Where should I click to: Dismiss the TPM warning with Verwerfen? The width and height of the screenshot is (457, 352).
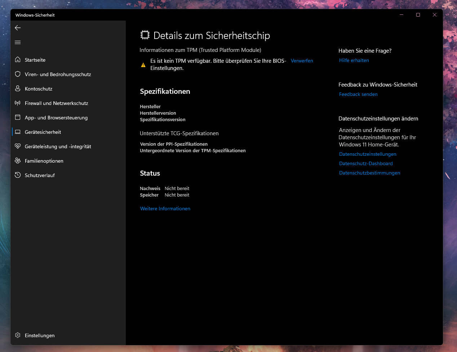pyautogui.click(x=302, y=61)
